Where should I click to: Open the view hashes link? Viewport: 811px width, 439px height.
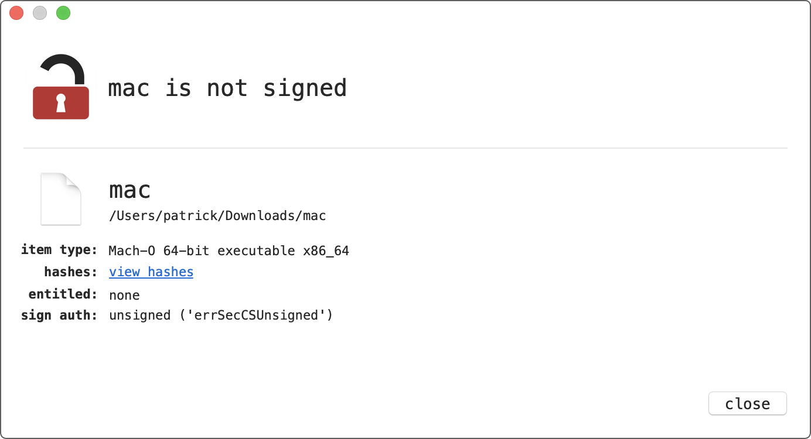tap(151, 272)
